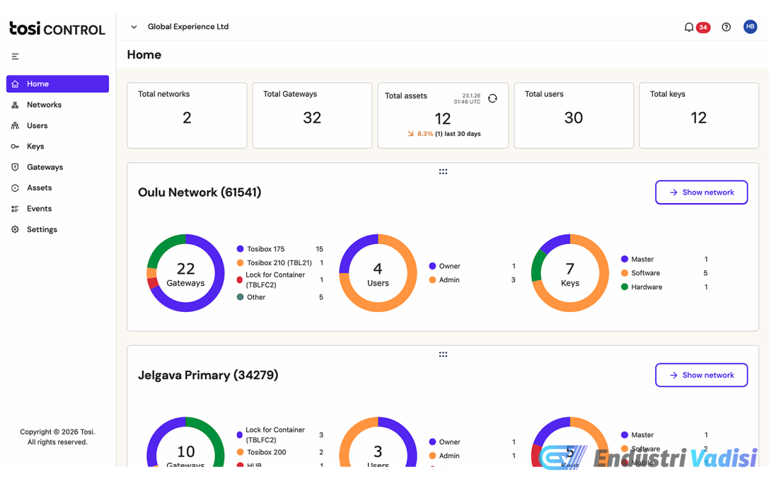Viewport: 769px width, 481px height.
Task: View Events in the sidebar
Action: (x=39, y=209)
